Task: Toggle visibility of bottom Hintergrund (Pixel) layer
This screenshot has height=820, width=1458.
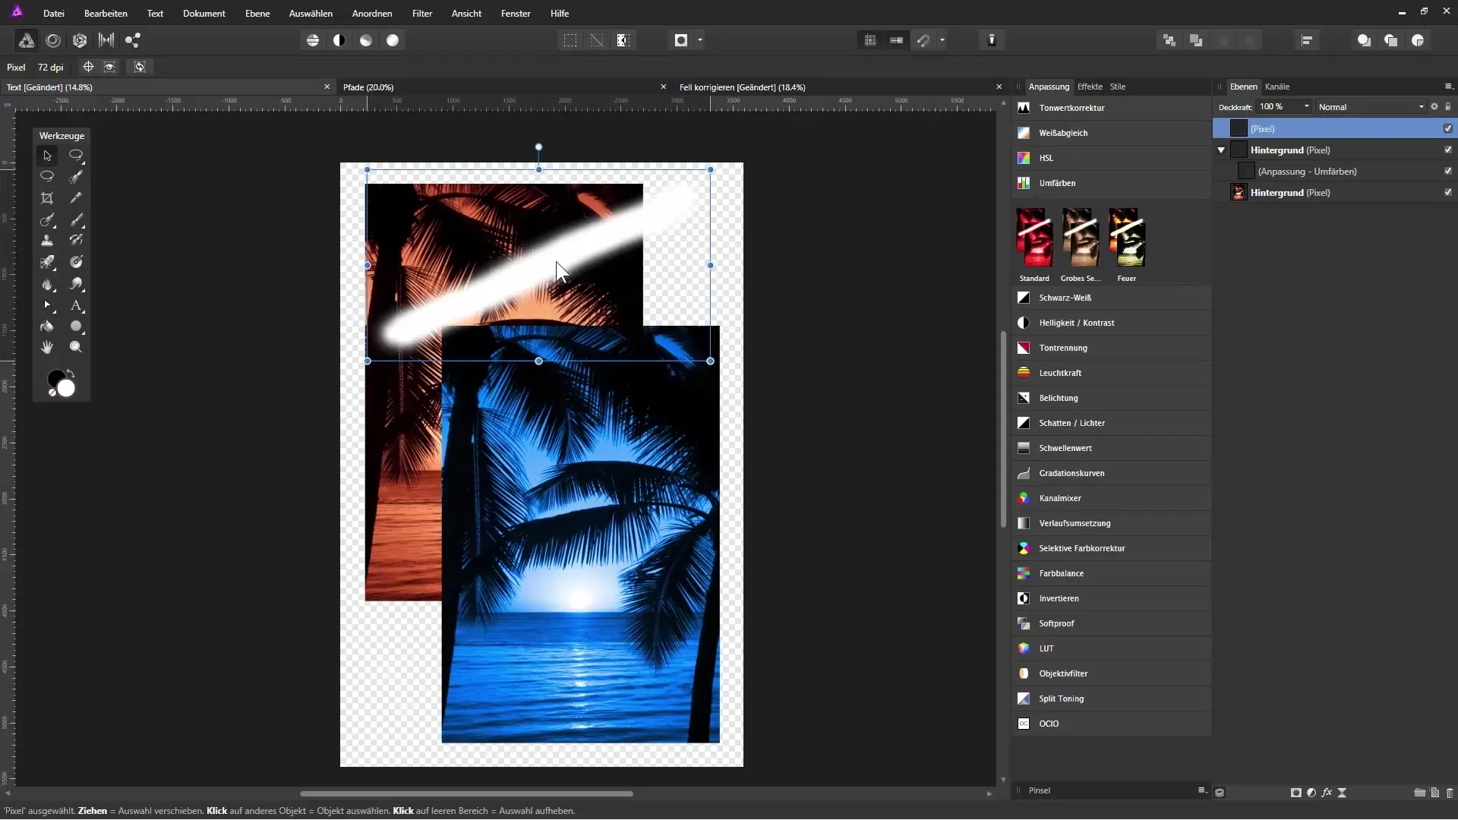Action: tap(1448, 192)
